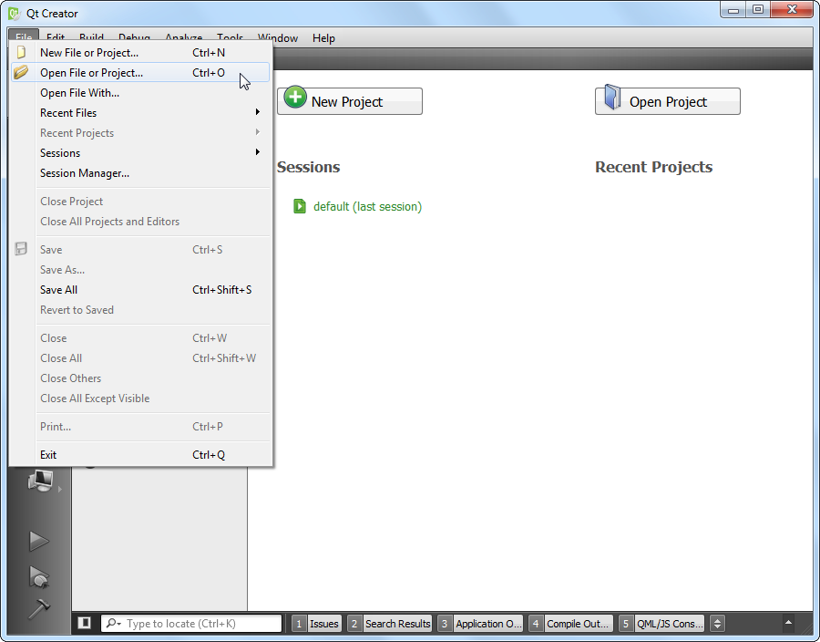Image resolution: width=820 pixels, height=642 pixels.
Task: Click the Open Project button
Action: click(x=668, y=101)
